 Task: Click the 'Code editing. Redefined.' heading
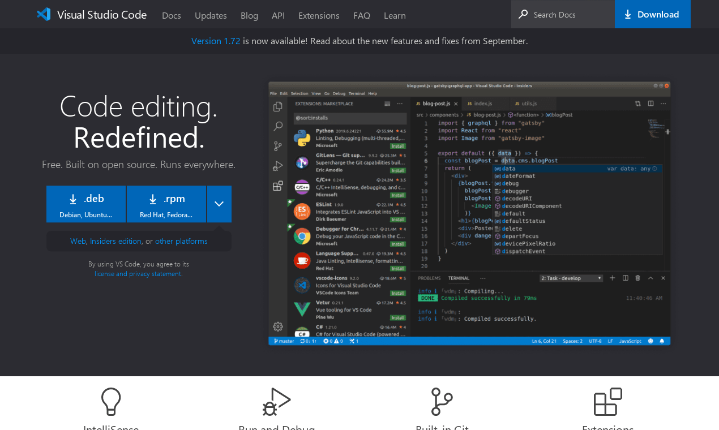point(139,122)
